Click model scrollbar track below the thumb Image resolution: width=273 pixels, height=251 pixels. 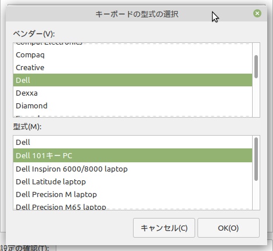point(256,195)
